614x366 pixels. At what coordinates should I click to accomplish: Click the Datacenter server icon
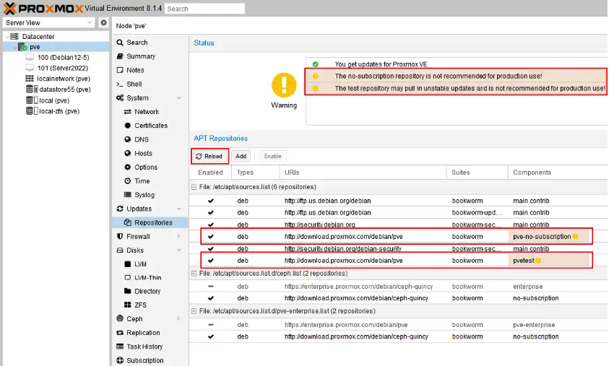point(14,36)
